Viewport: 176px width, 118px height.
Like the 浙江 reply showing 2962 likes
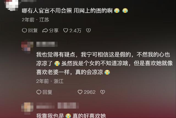[80, 92]
